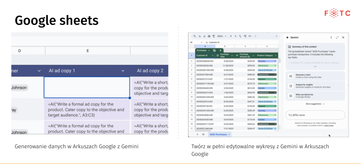Click the undo arrow icon
The height and width of the screenshot is (164, 361).
200,36
